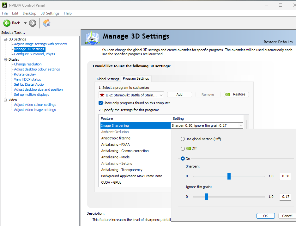The height and width of the screenshot is (226, 296).
Task: Click the Restore Defaults link
Action: (278, 42)
